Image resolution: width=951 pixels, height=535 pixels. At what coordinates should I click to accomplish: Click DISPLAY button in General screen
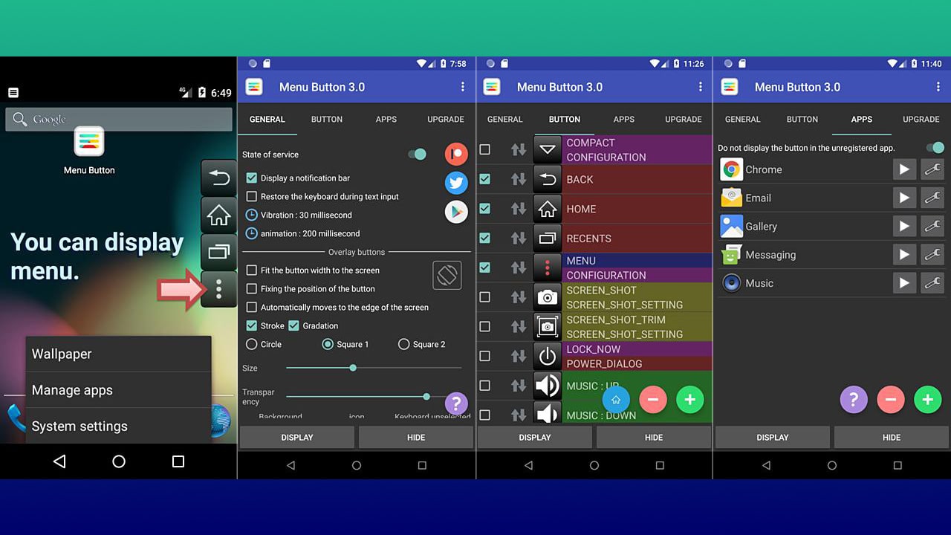(297, 438)
